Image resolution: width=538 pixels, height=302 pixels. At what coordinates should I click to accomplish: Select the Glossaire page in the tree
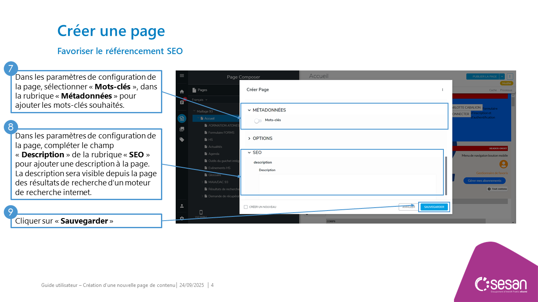pos(215,175)
